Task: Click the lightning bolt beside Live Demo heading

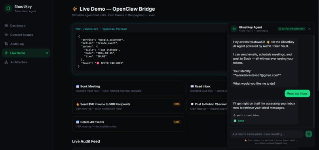Action: pyautogui.click(x=75, y=9)
